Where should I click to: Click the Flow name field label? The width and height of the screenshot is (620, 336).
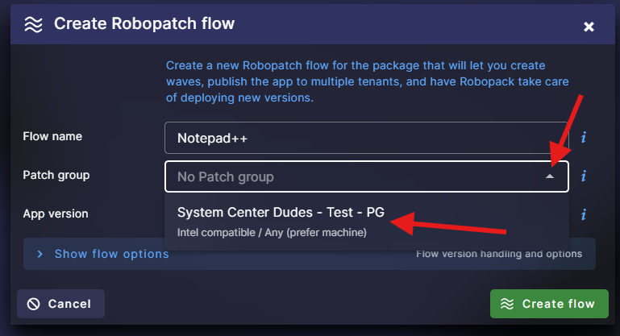pos(52,136)
